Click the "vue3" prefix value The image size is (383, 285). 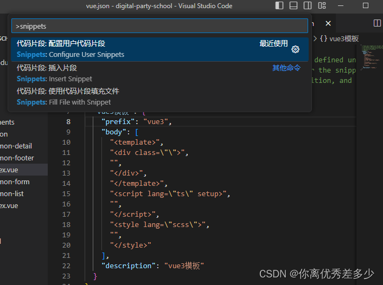156,121
